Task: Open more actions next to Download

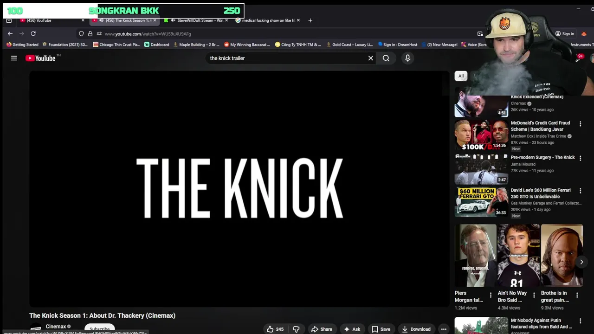Action: tap(444, 329)
